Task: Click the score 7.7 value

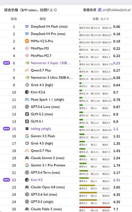Action: [x=116, y=209]
